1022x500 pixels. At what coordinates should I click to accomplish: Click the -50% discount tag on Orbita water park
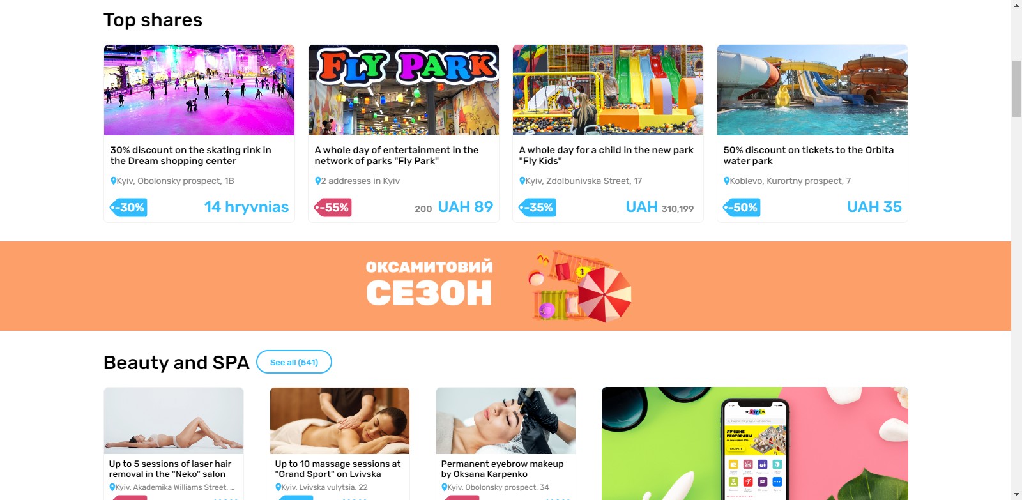tap(742, 208)
